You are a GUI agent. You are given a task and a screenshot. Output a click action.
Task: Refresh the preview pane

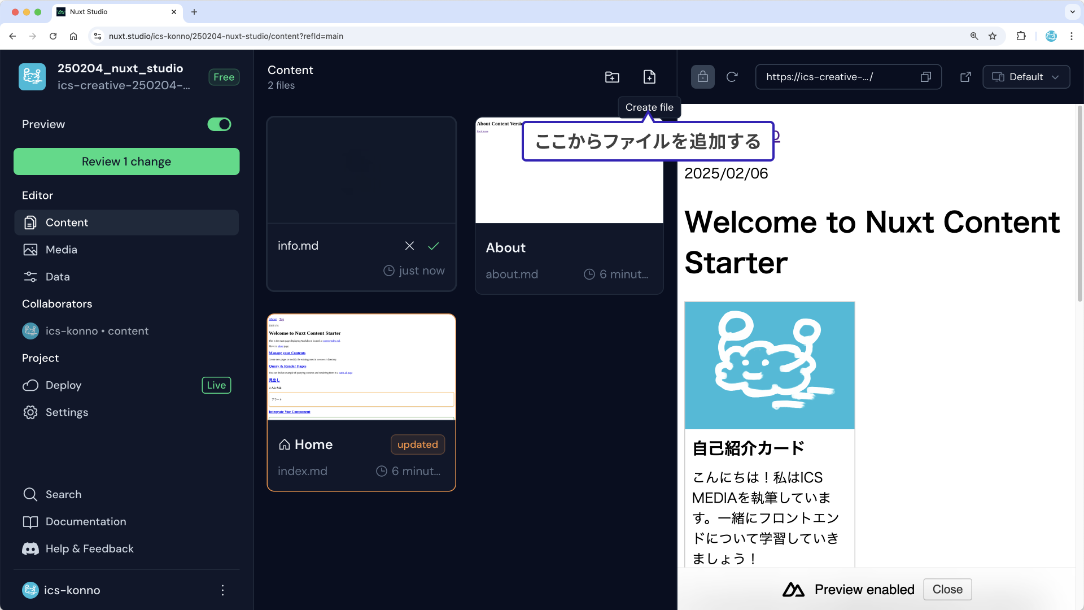click(x=732, y=77)
